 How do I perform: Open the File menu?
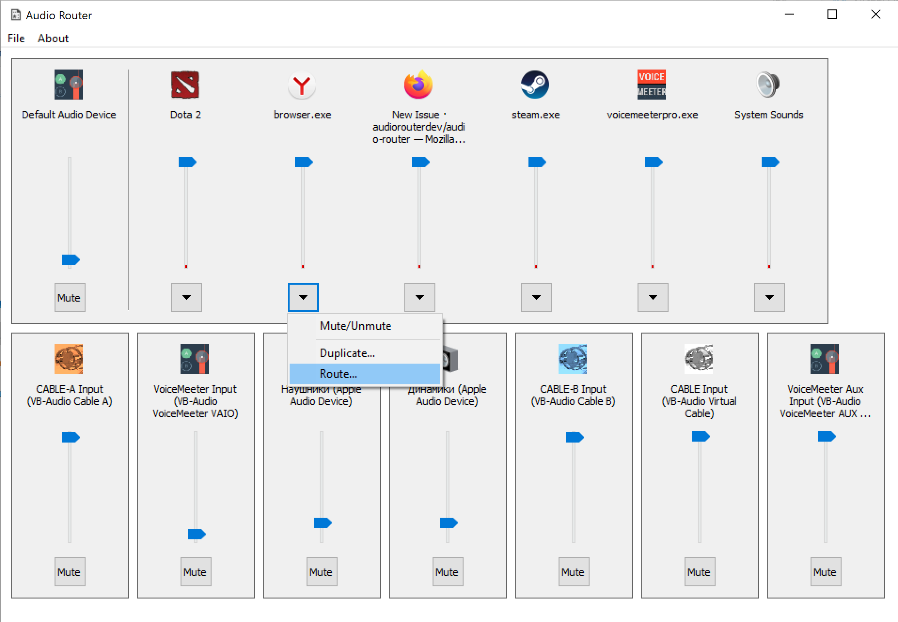16,39
